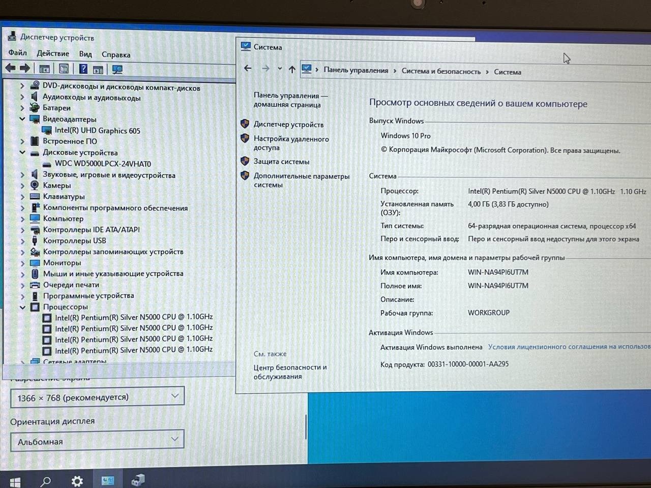This screenshot has height=488, width=651.
Task: Open display orientation Альбомная dropdown
Action: pos(97,441)
